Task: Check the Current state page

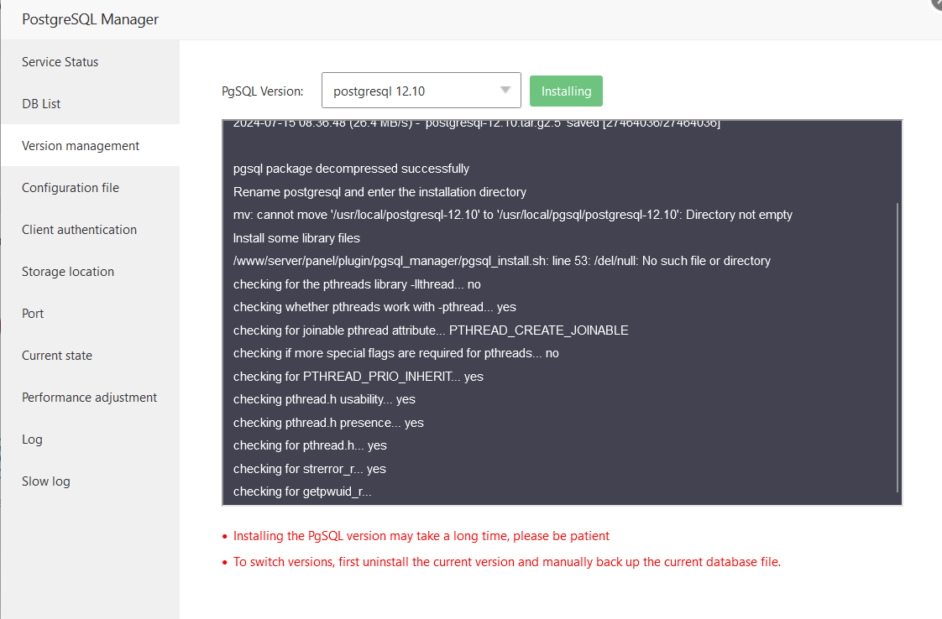Action: [x=57, y=355]
